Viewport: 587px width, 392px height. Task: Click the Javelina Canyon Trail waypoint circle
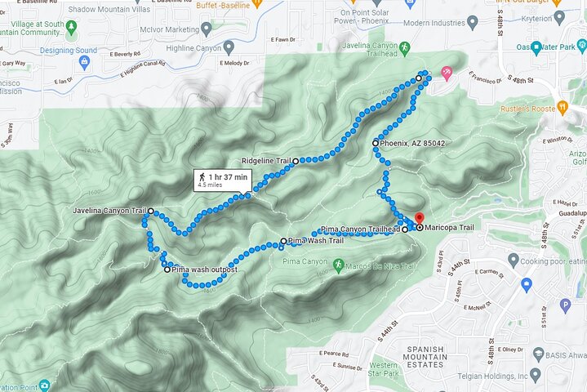tap(151, 212)
